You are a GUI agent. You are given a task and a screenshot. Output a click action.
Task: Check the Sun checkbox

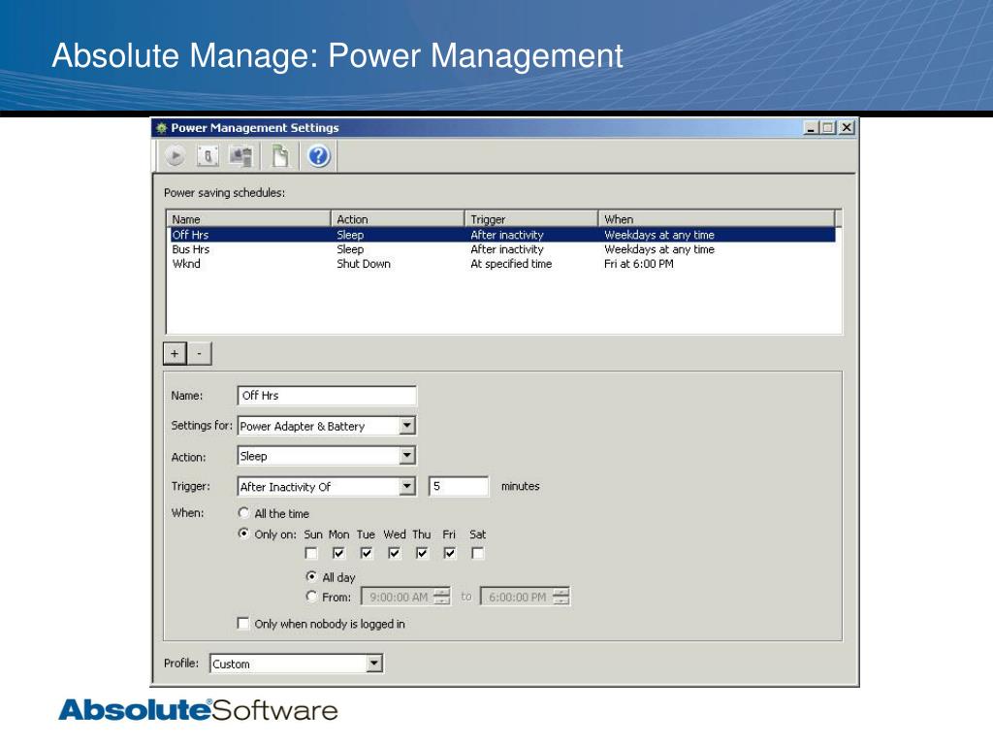[x=311, y=554]
